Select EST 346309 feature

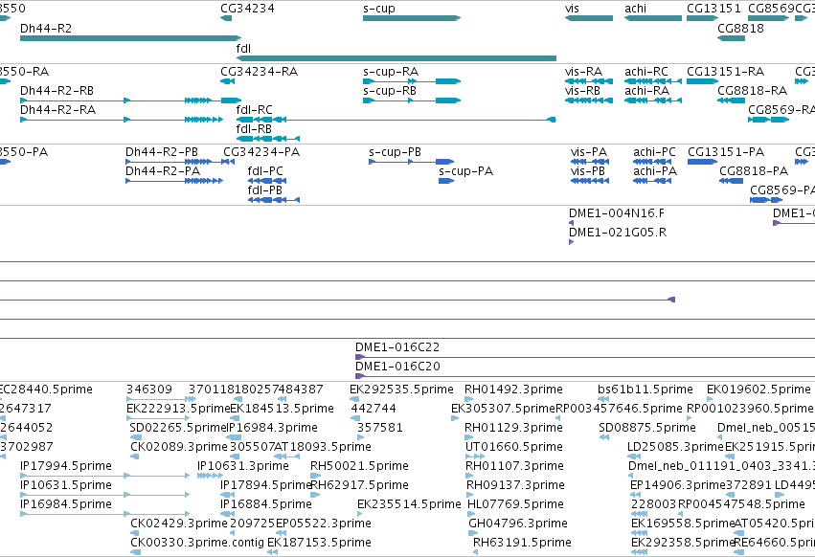[161, 399]
